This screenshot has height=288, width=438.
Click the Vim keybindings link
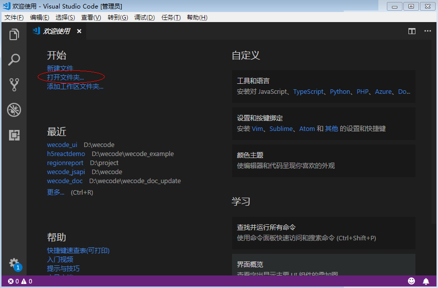[257, 128]
